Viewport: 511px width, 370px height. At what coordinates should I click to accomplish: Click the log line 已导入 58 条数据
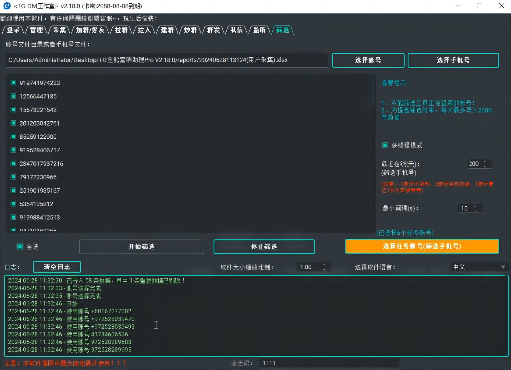pyautogui.click(x=96, y=281)
